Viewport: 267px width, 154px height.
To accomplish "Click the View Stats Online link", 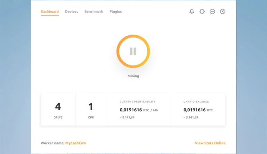I will click(x=210, y=143).
